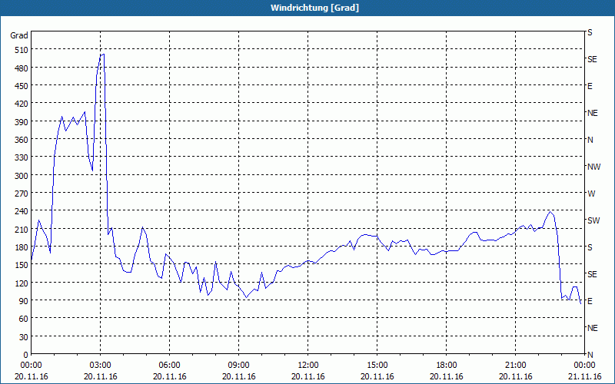Click the 270 degree axis value
This screenshot has width=615, height=384.
pos(22,194)
